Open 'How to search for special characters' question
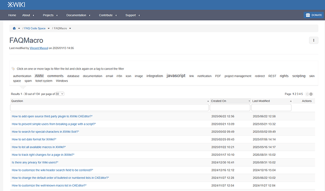Viewport: 325px width, 191px height. (45, 132)
